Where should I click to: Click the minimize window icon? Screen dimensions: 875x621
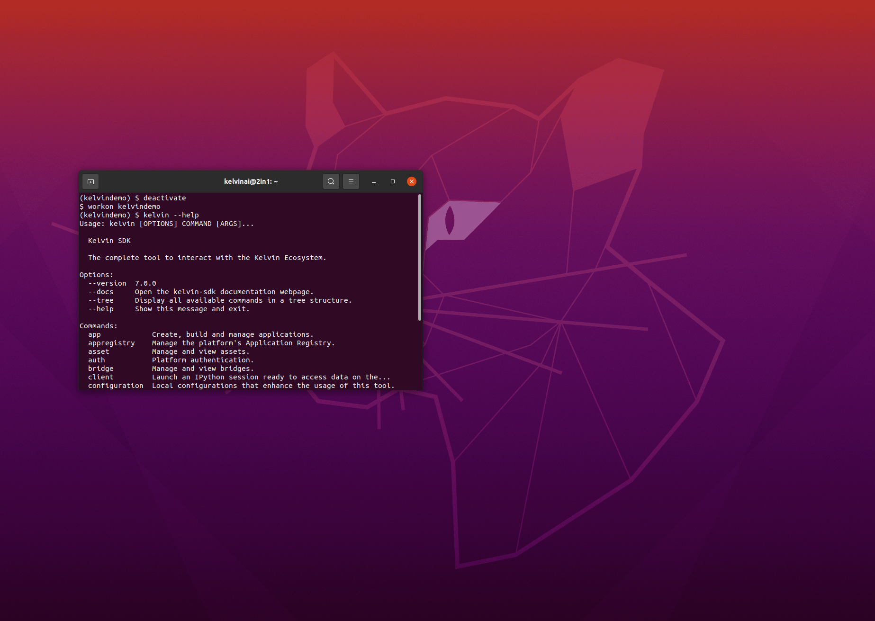click(374, 181)
